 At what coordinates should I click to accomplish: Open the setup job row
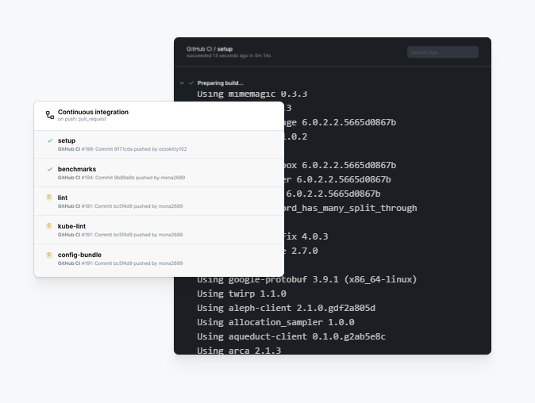[159, 144]
